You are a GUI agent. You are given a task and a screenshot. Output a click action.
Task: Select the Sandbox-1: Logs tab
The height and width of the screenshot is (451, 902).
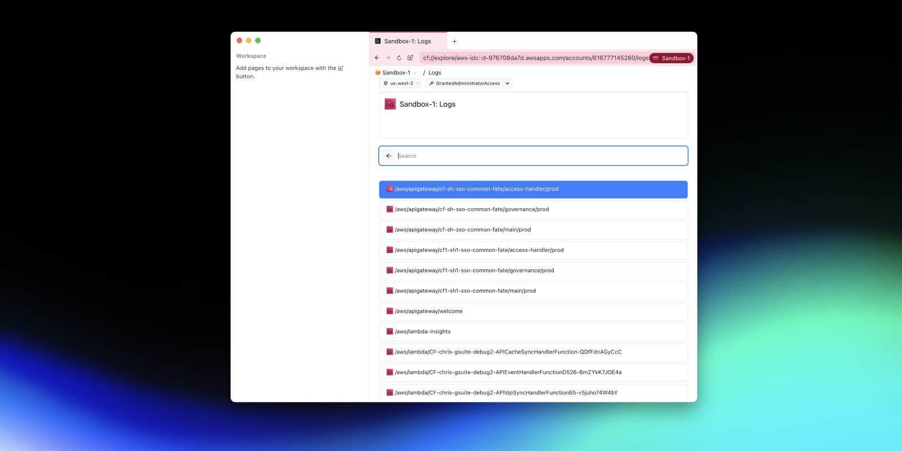[408, 41]
